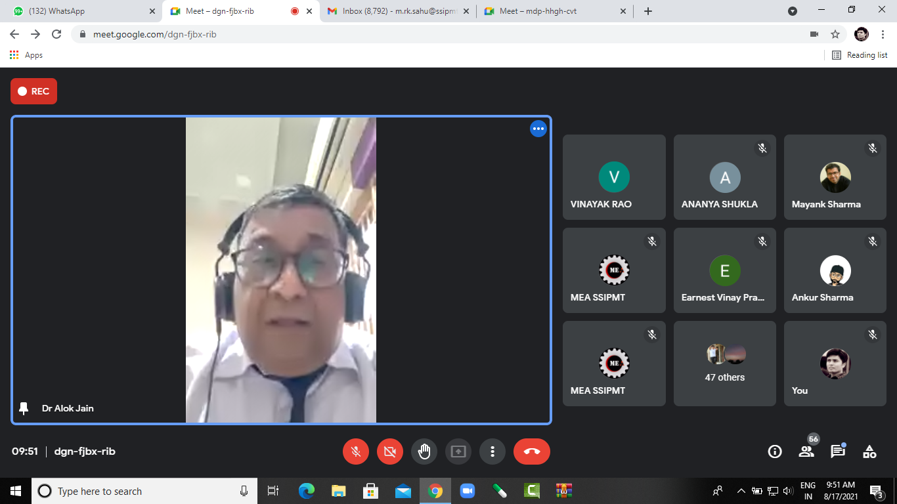Open Apps shortcut in bookmarks bar
The image size is (897, 504).
coord(26,55)
